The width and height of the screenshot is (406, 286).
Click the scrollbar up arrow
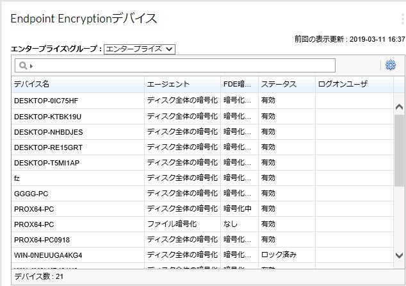(399, 107)
